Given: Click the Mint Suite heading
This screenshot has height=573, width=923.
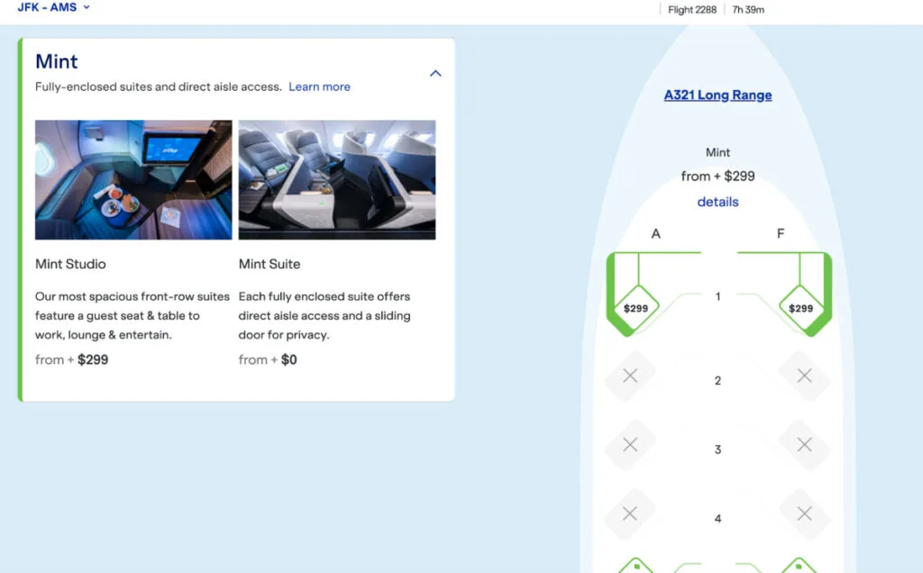Looking at the screenshot, I should click(270, 264).
